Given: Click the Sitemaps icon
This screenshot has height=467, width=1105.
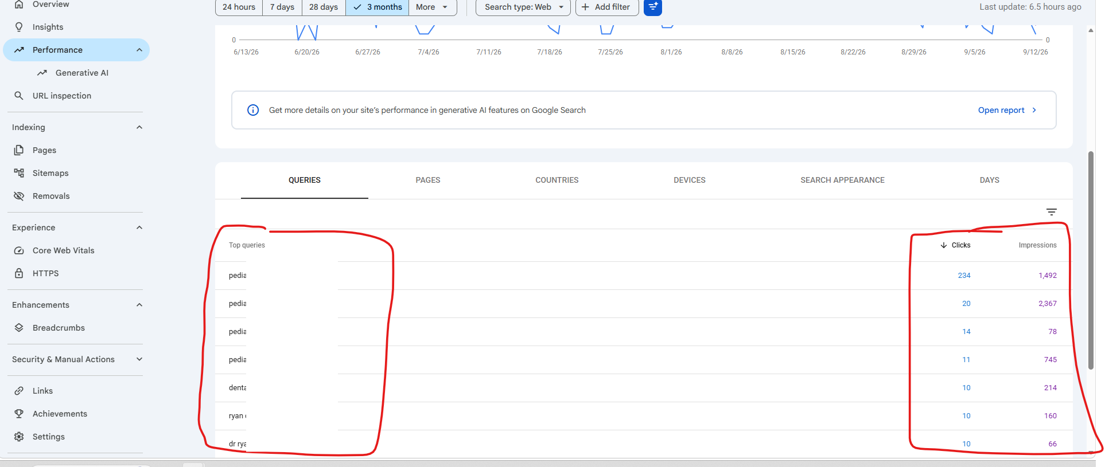Looking at the screenshot, I should click(19, 173).
